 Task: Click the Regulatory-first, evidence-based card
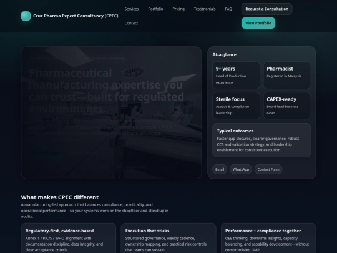69,238
